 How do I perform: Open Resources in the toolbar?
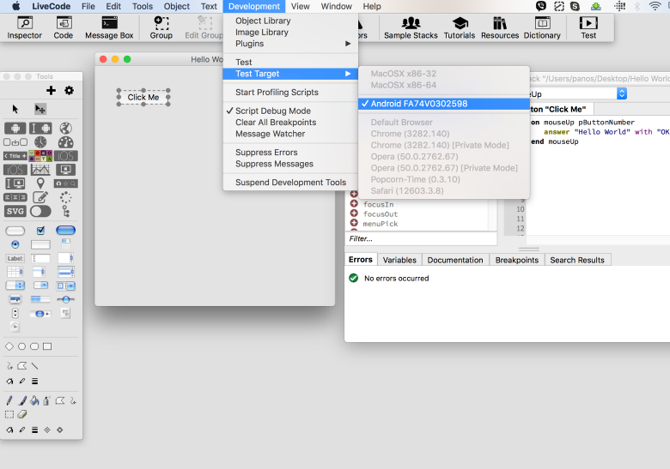pyautogui.click(x=500, y=28)
